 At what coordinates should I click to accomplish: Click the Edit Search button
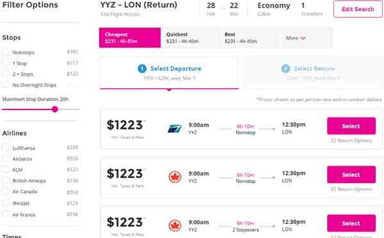358,9
